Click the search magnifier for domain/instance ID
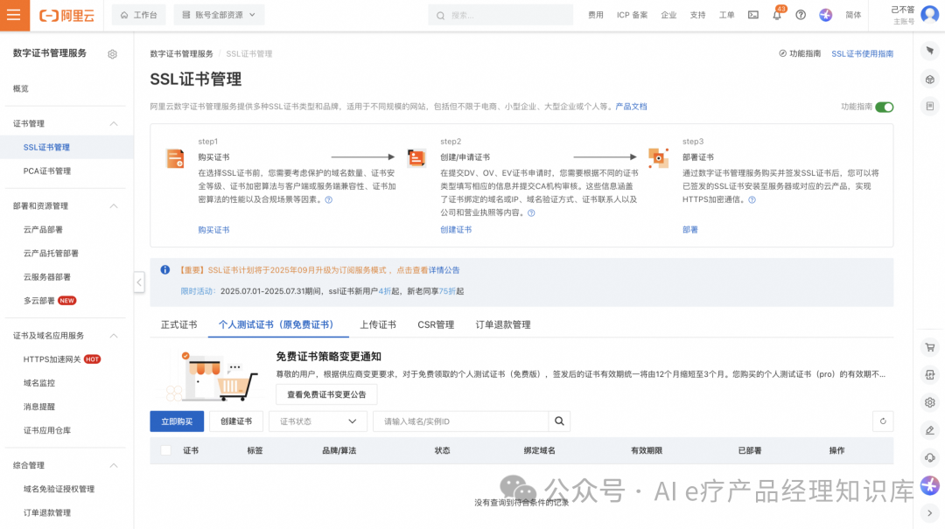This screenshot has height=529, width=945. pyautogui.click(x=559, y=421)
